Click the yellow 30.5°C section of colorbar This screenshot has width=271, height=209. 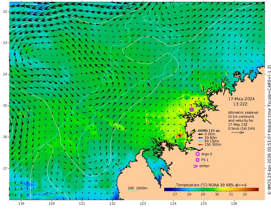(x=224, y=190)
